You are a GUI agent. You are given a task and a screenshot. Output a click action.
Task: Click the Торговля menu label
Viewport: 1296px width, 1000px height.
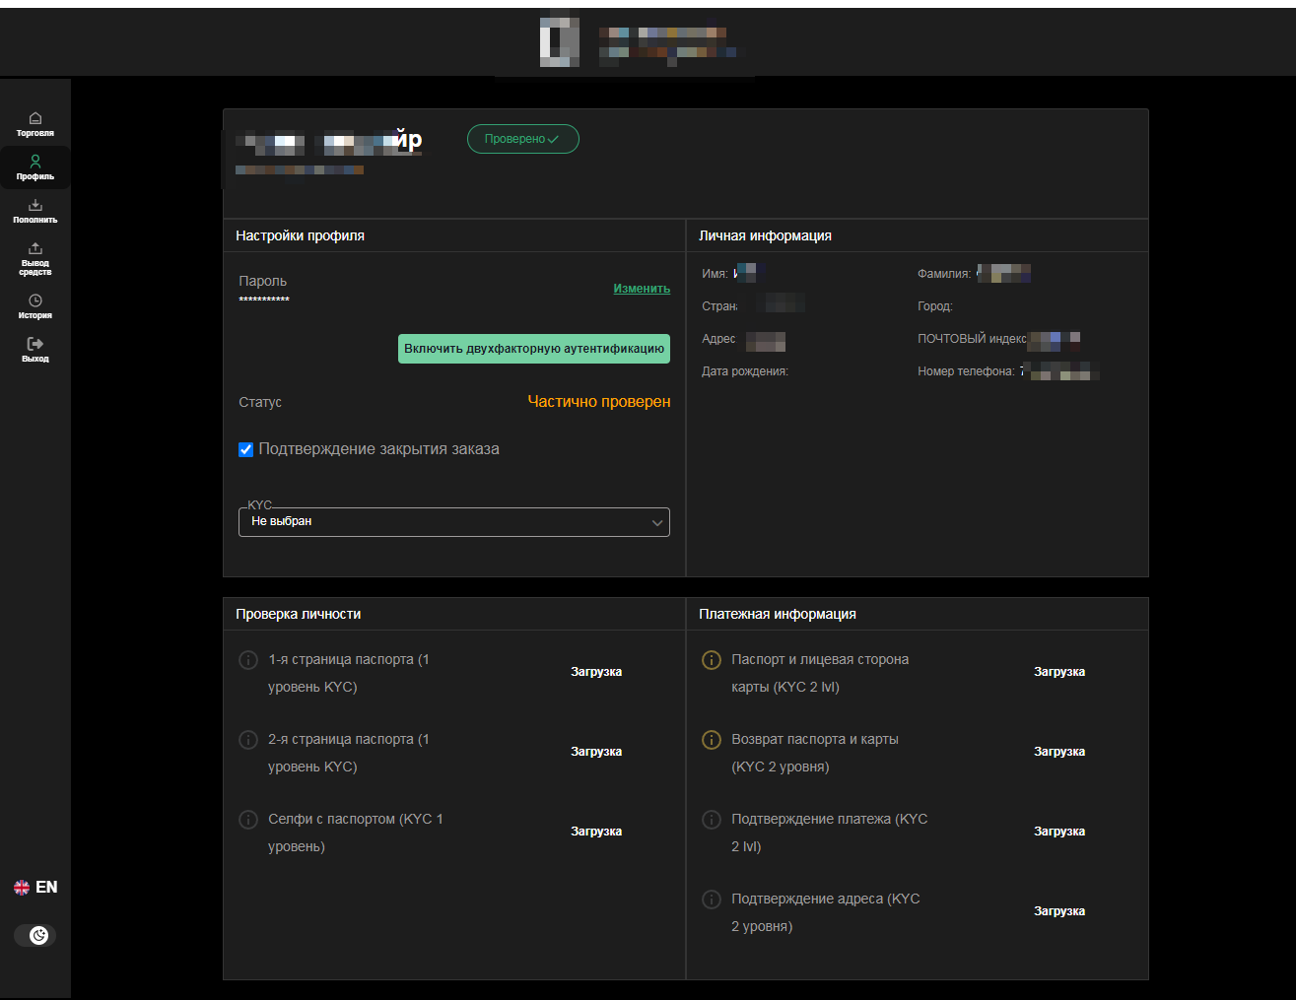tap(35, 133)
